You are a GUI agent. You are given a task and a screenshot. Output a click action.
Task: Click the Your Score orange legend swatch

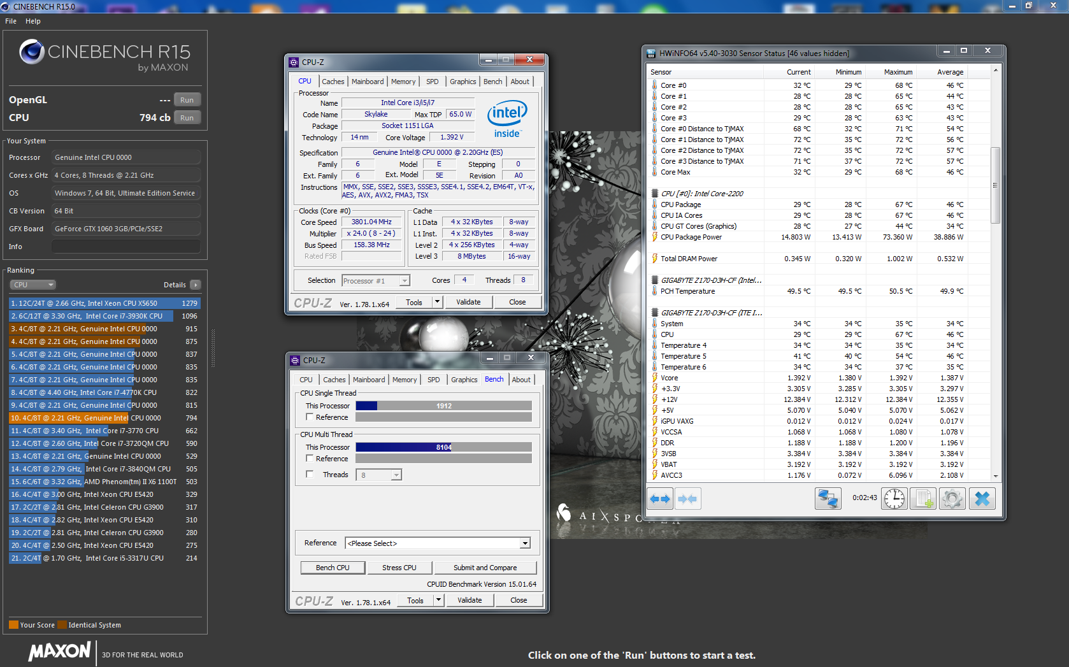pyautogui.click(x=13, y=625)
